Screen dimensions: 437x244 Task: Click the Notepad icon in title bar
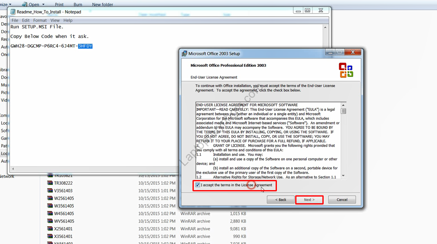coord(13,12)
